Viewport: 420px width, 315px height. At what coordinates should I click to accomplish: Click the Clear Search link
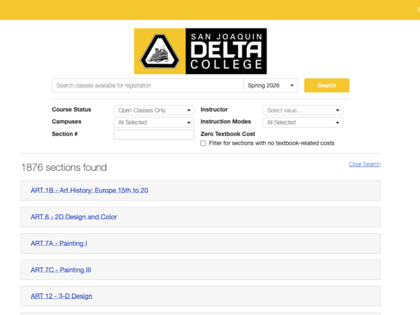pyautogui.click(x=364, y=164)
